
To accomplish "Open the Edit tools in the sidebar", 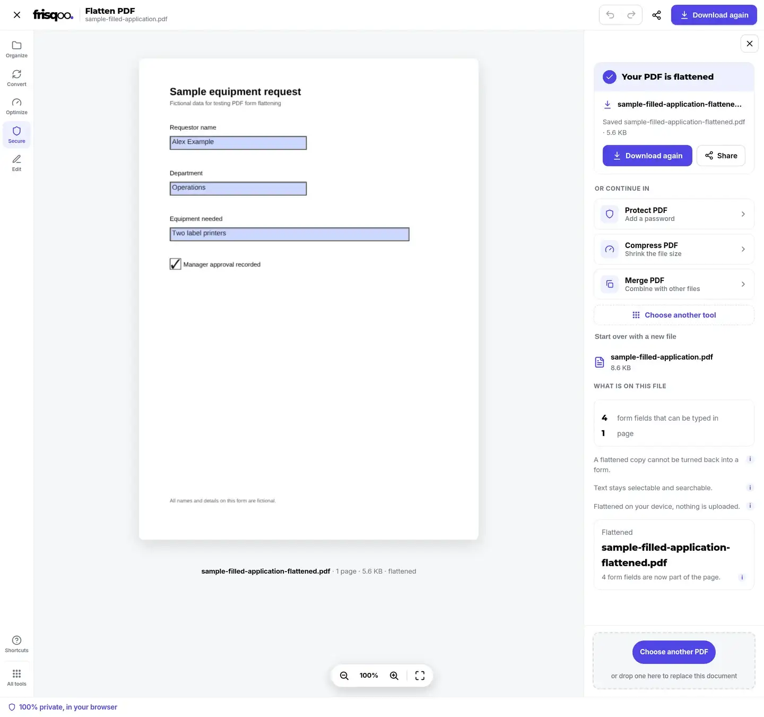I will coord(16,163).
